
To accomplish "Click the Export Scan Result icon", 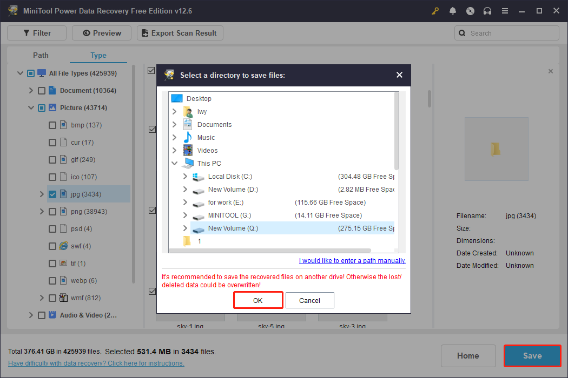I will (144, 33).
